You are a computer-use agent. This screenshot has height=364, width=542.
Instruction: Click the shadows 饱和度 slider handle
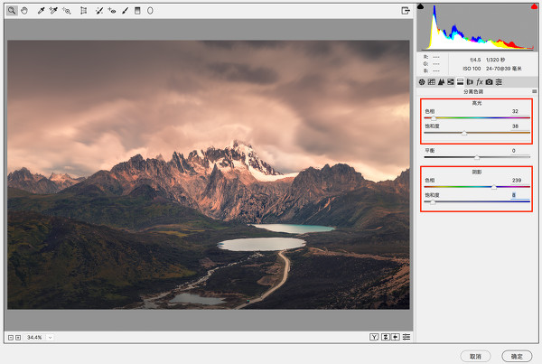(x=433, y=202)
